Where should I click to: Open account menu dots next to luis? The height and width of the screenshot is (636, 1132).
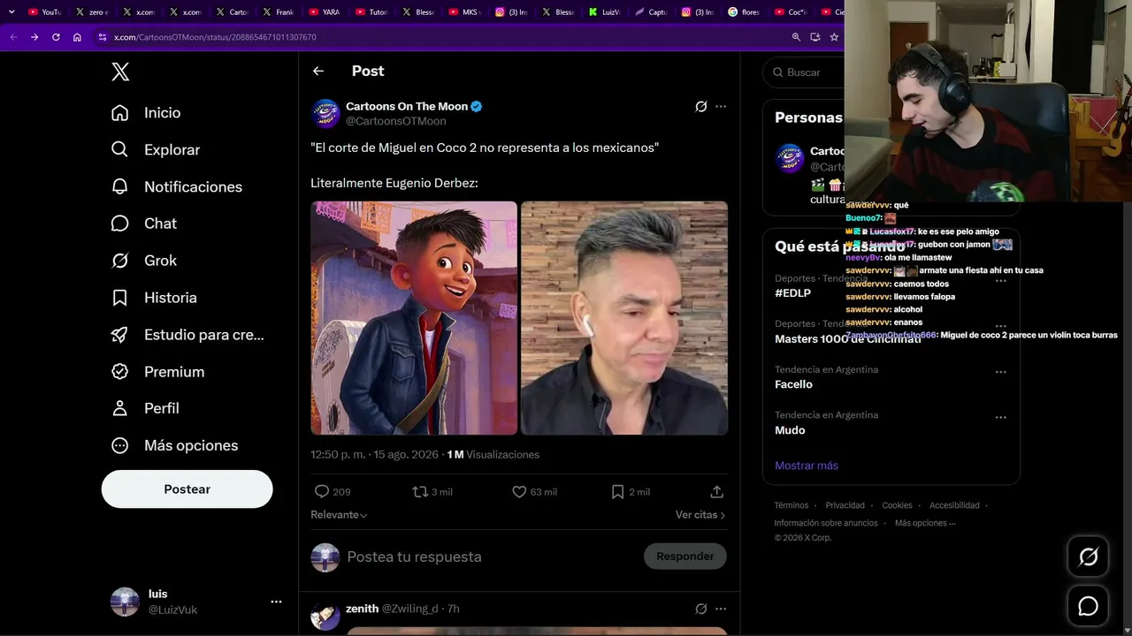(x=276, y=602)
